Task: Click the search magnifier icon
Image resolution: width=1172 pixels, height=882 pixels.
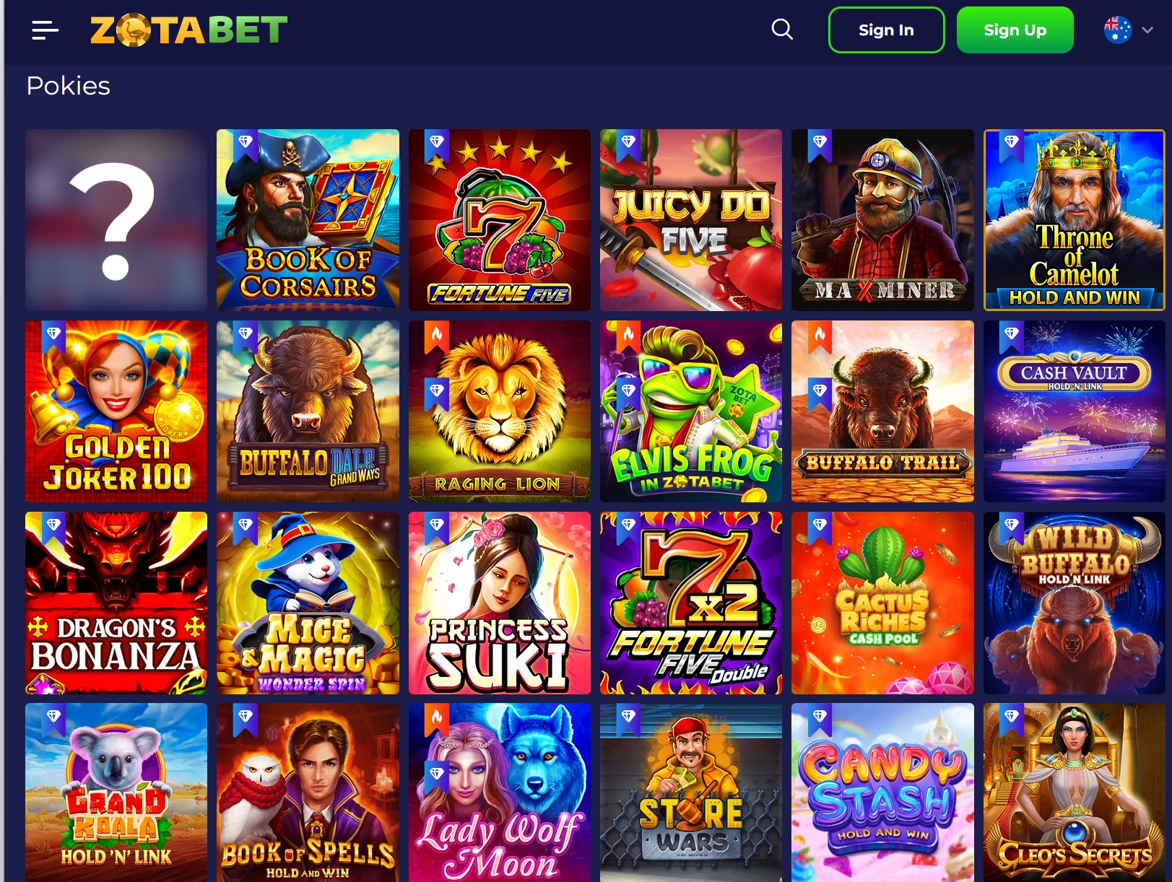Action: coord(782,30)
